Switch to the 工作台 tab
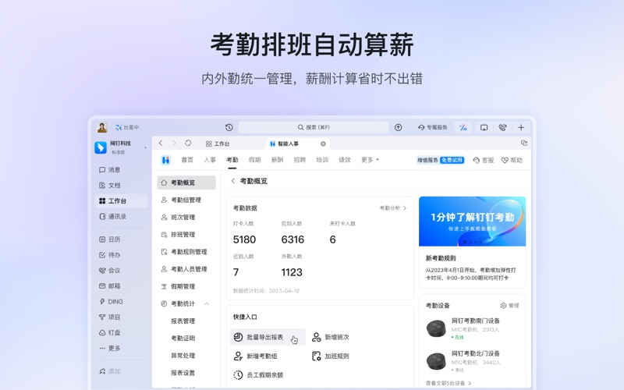 coord(218,144)
